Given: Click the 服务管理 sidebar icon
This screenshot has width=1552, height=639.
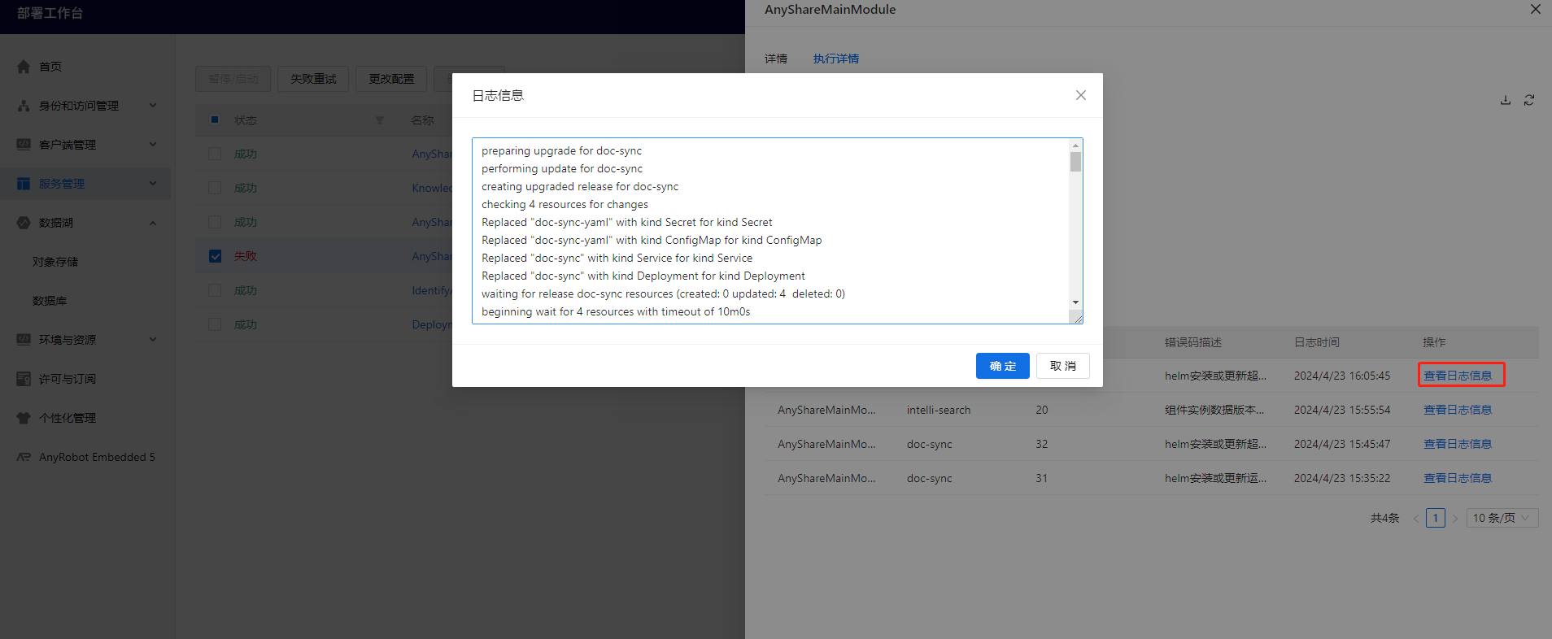Looking at the screenshot, I should [x=24, y=184].
